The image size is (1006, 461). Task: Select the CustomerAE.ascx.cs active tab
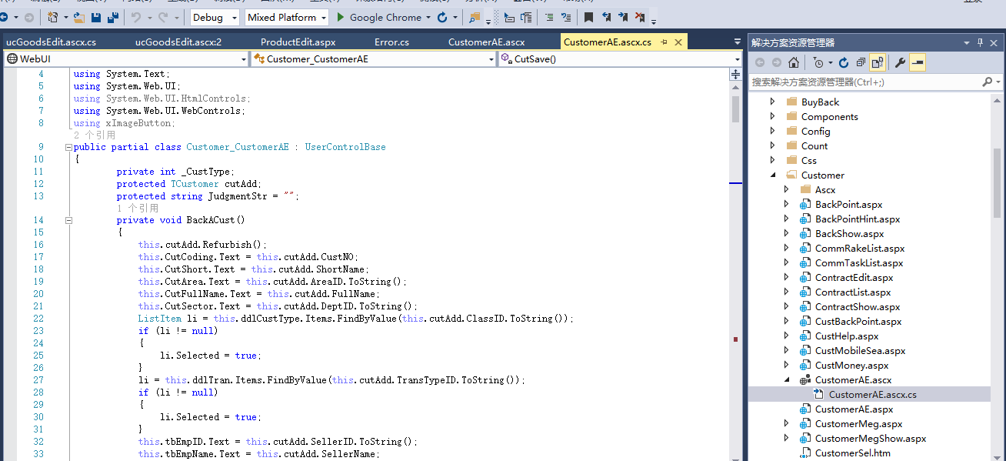(608, 42)
